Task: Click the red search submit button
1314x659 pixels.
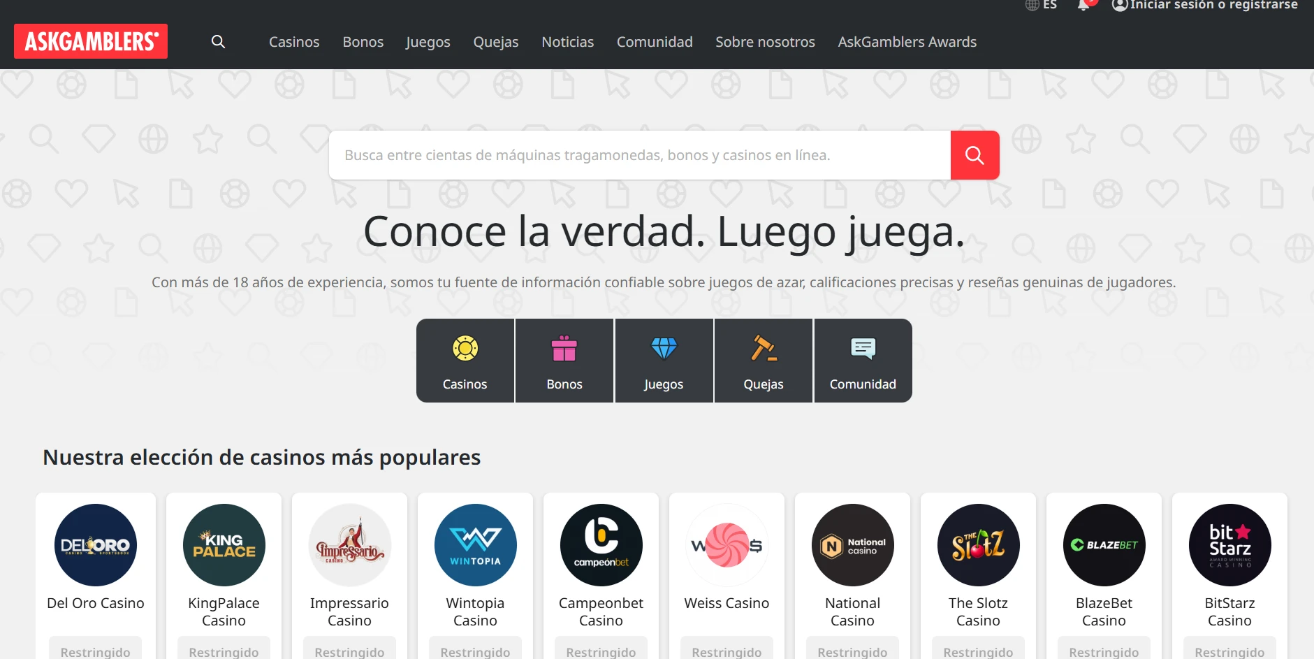Action: point(974,155)
